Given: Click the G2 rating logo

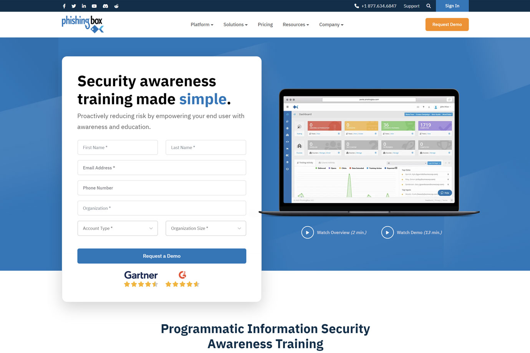Looking at the screenshot, I should (182, 275).
